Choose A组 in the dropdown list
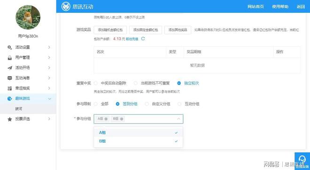The width and height of the screenshot is (310, 170). point(138,132)
